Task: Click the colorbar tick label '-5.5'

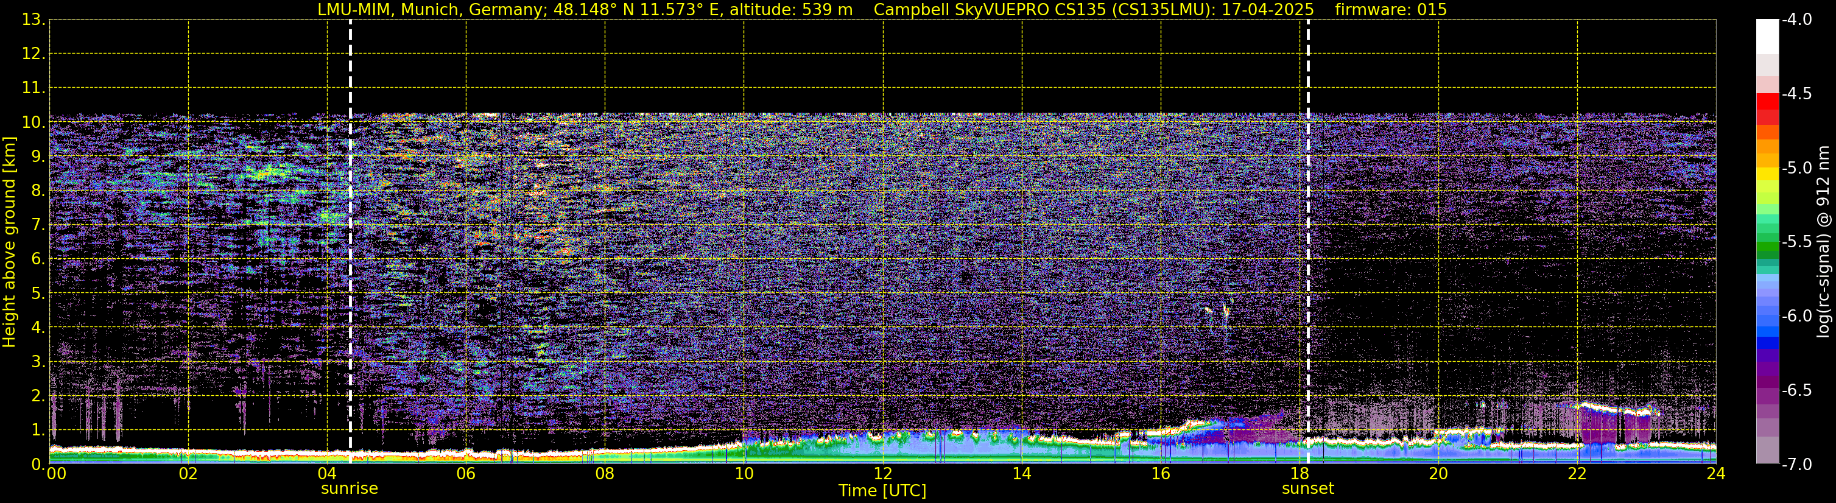Action: (1796, 242)
